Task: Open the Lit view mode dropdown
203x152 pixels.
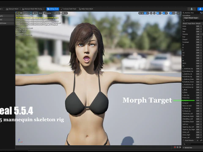Action: pos(34,13)
